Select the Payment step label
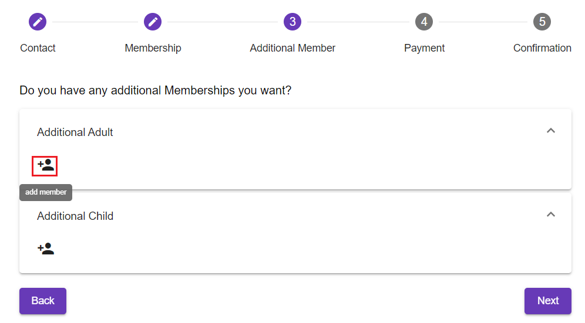Viewport: 585px width, 323px height. pyautogui.click(x=424, y=48)
